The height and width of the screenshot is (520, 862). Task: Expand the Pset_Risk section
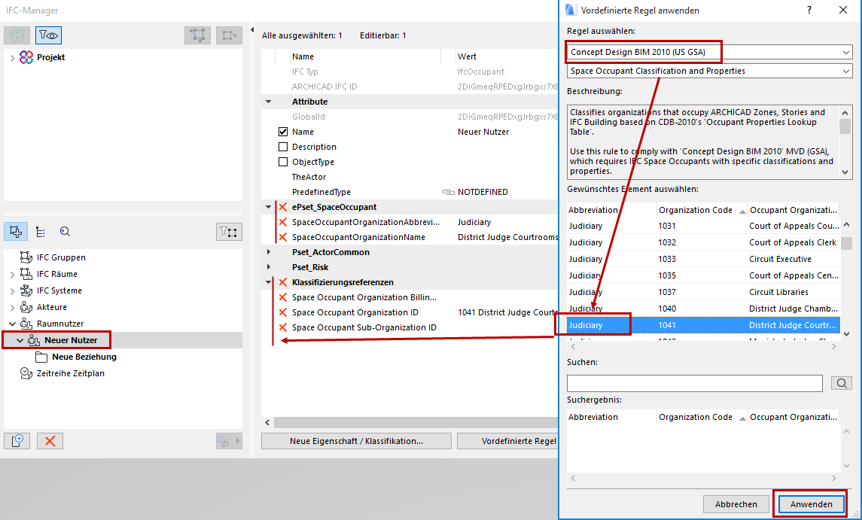pos(268,267)
